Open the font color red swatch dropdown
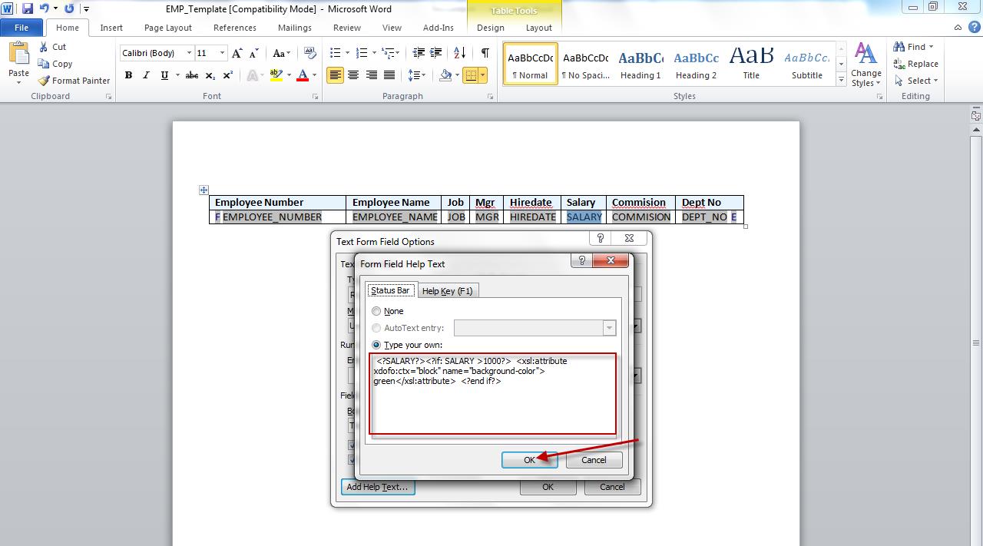Viewport: 983px width, 546px height. 313,75
